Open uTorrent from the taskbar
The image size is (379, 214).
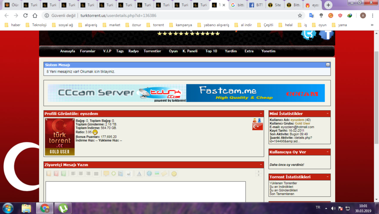click(63, 208)
